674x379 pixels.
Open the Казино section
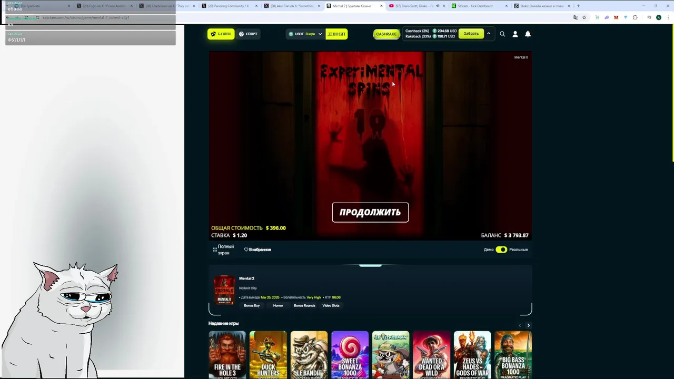pos(221,34)
